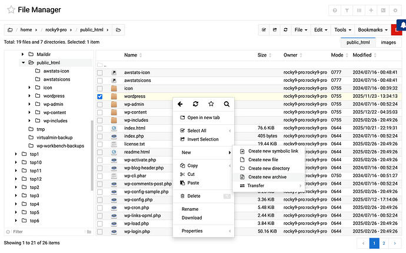Collapse the public_html tree folder
The image size is (406, 253).
coord(24,62)
